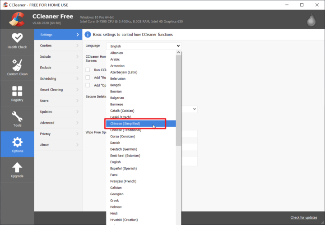The image size is (325, 225).
Task: Open the Health Check section
Action: [17, 41]
